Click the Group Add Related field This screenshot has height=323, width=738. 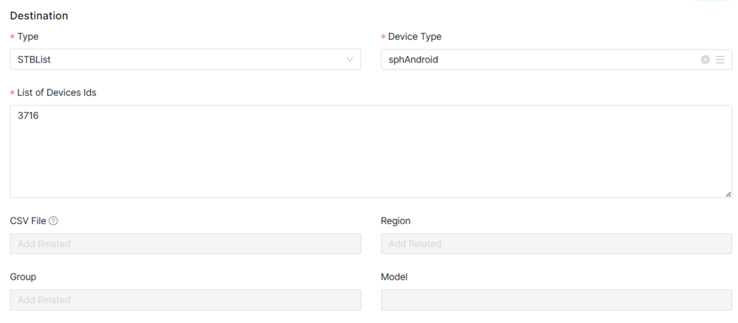(185, 300)
